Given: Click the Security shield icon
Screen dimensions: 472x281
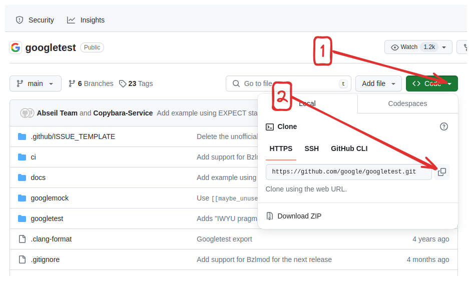Looking at the screenshot, I should [x=20, y=20].
